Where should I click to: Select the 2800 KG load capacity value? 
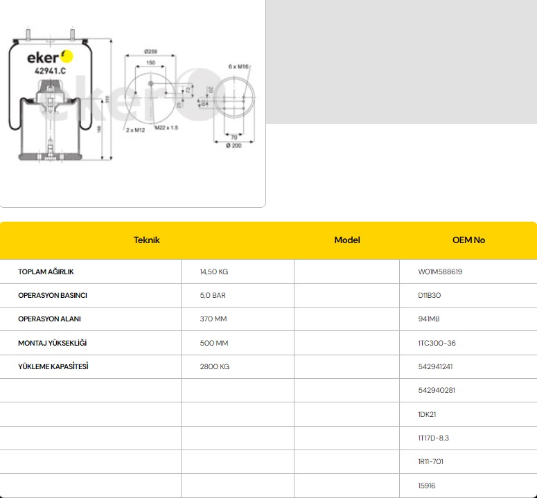point(214,366)
